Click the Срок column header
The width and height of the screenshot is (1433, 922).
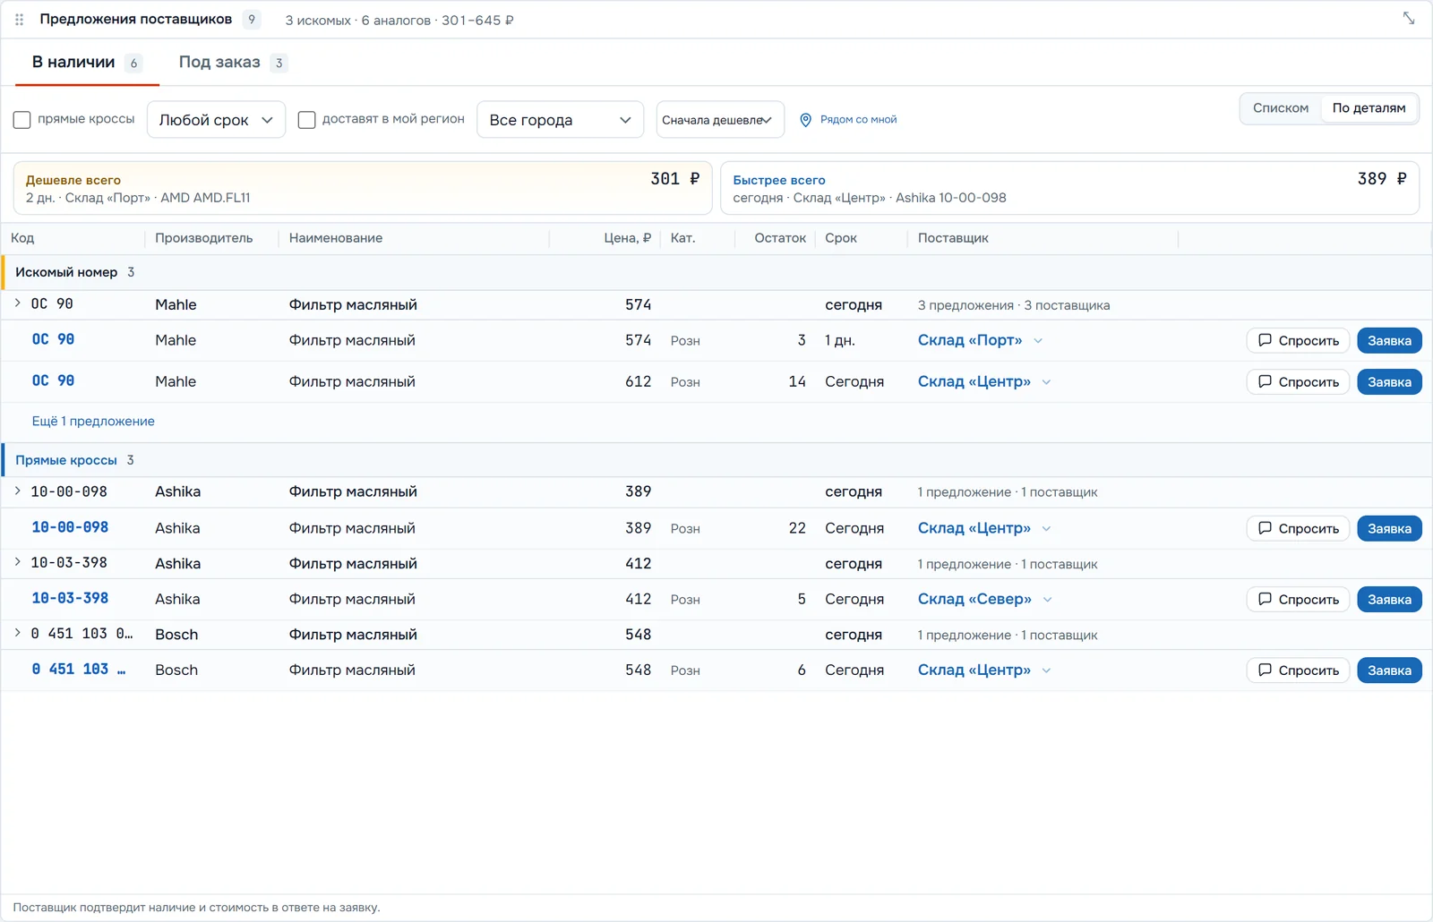pos(841,238)
